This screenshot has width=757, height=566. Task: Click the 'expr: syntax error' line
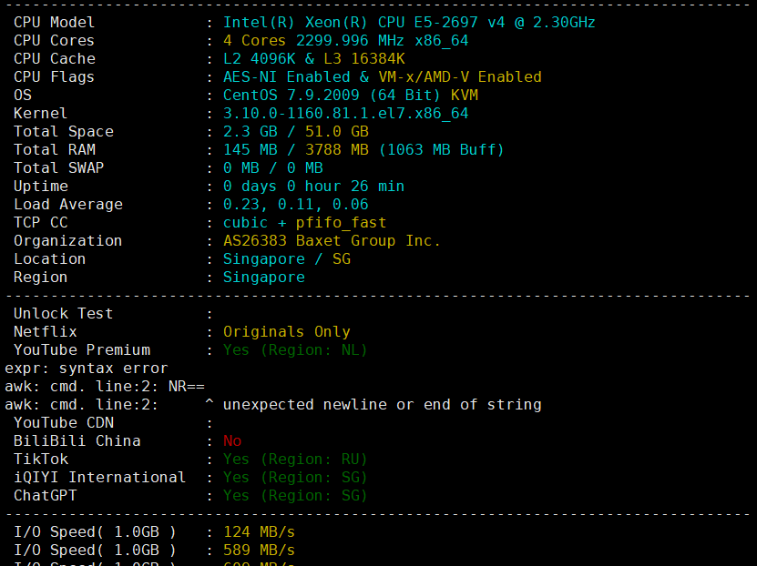[x=87, y=369]
